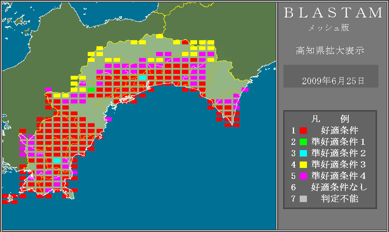
Task: Click the legend label 準好適条件2
Action: pos(338,153)
